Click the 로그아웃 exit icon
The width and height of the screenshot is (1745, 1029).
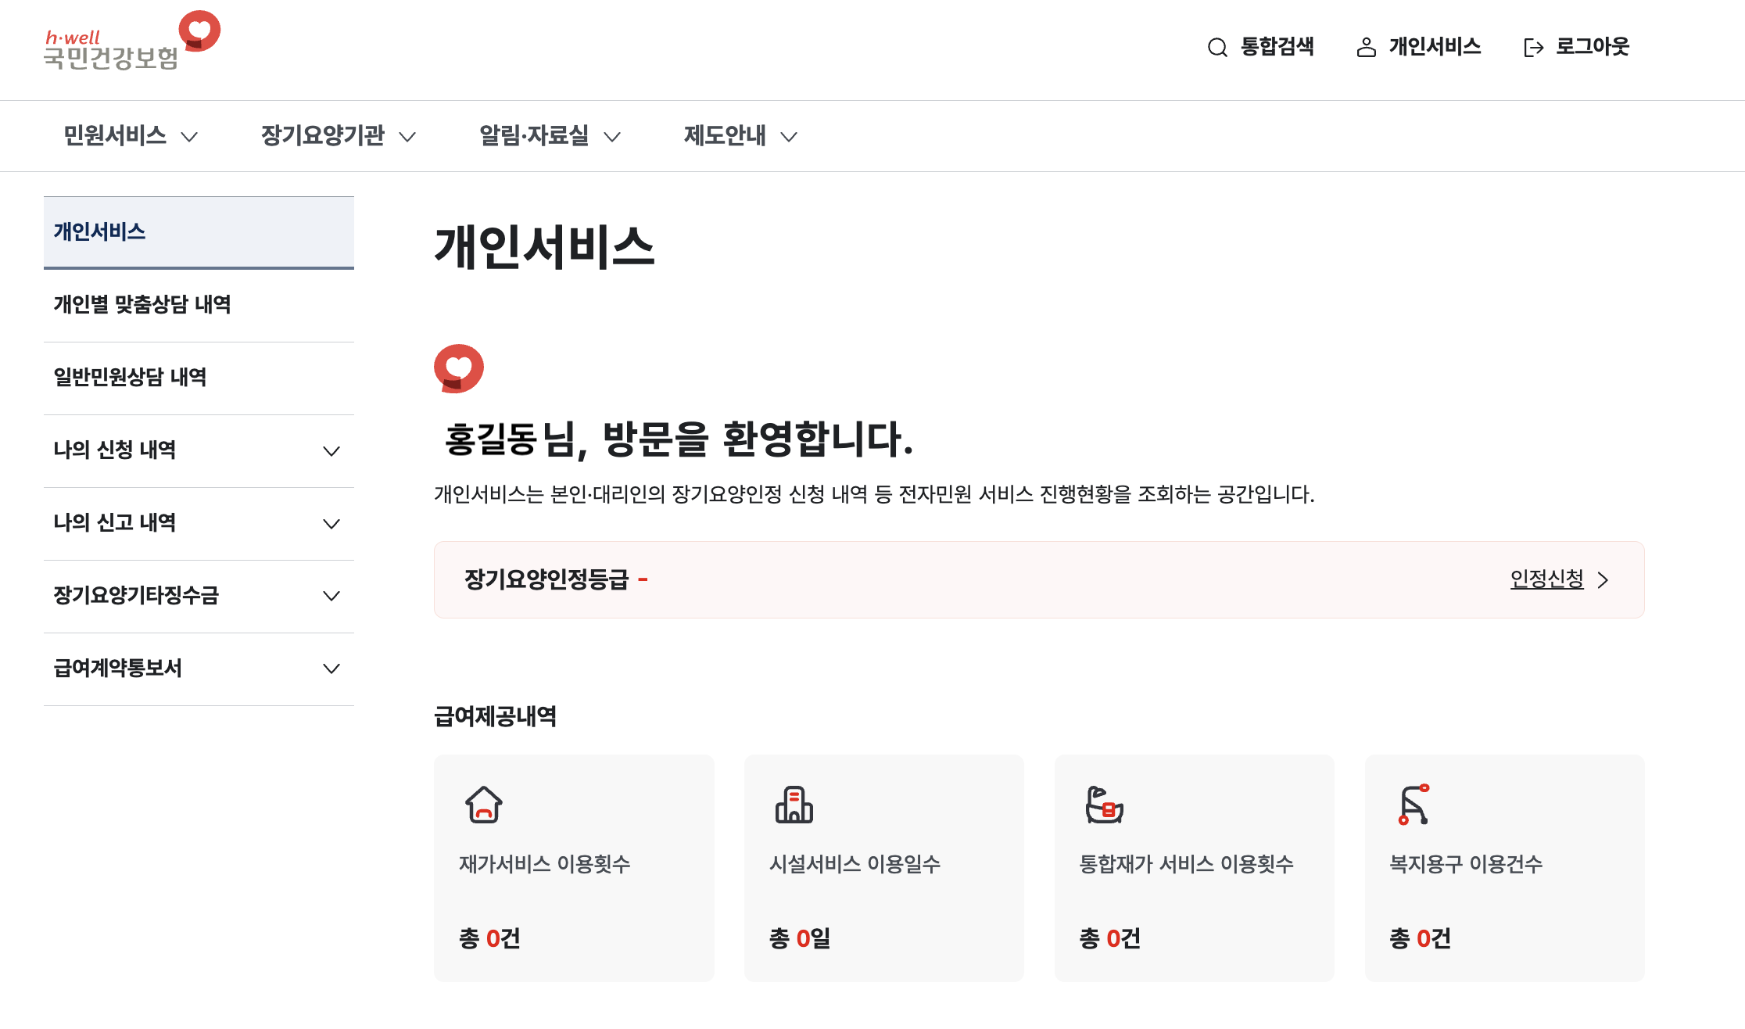1534,48
